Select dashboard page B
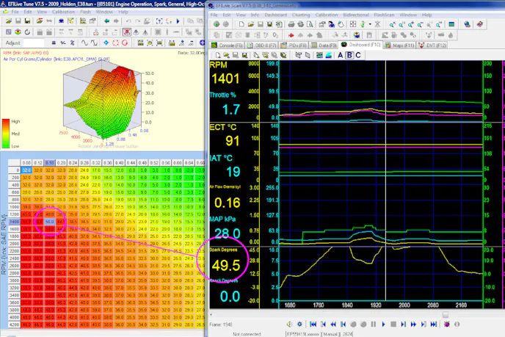The image size is (505, 337). [x=349, y=54]
